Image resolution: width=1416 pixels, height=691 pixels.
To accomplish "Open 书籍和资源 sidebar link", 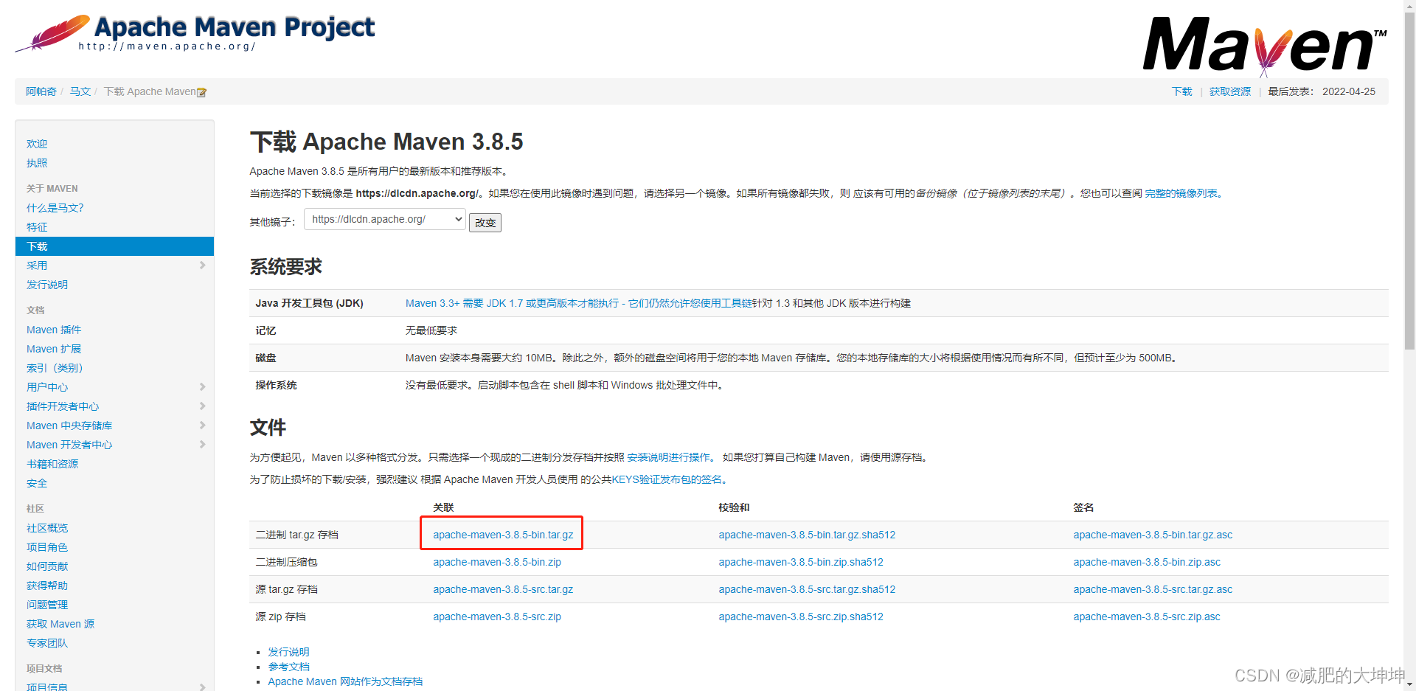I will [x=52, y=464].
